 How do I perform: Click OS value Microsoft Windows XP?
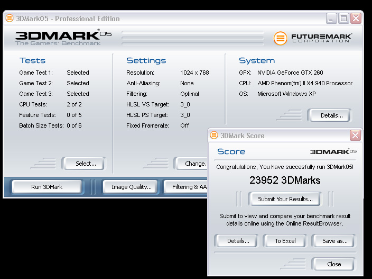pyautogui.click(x=286, y=94)
